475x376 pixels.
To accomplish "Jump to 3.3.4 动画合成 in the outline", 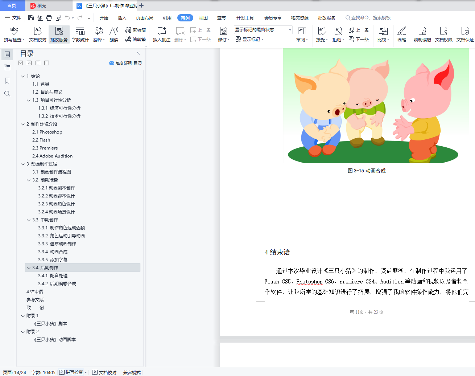I will click(53, 252).
